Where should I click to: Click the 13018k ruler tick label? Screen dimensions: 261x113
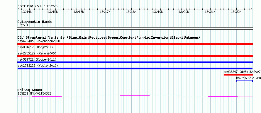pyautogui.click(x=131, y=12)
